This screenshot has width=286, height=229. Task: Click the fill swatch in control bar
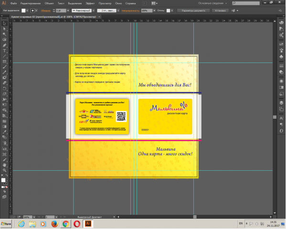point(23,10)
